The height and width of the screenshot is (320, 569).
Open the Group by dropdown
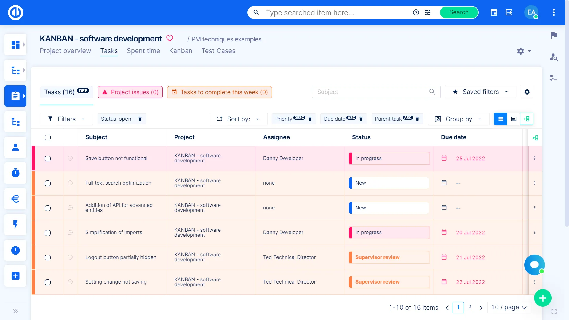pyautogui.click(x=458, y=119)
